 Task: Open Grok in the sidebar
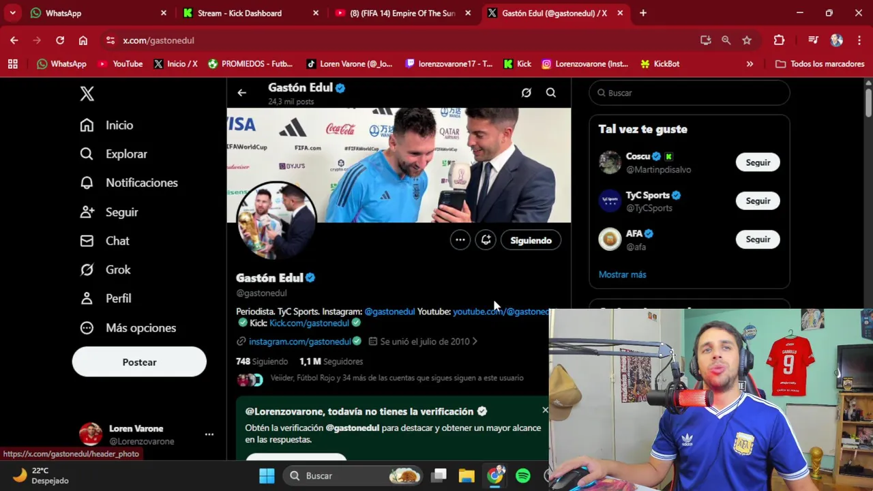coord(105,269)
